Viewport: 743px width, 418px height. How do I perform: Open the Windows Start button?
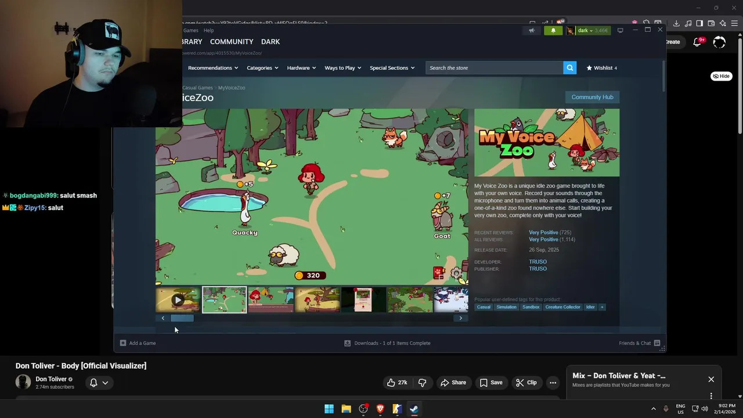click(329, 409)
